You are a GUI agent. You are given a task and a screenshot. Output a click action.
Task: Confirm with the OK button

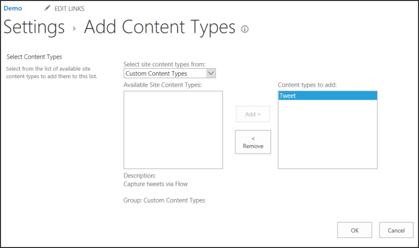(x=354, y=230)
